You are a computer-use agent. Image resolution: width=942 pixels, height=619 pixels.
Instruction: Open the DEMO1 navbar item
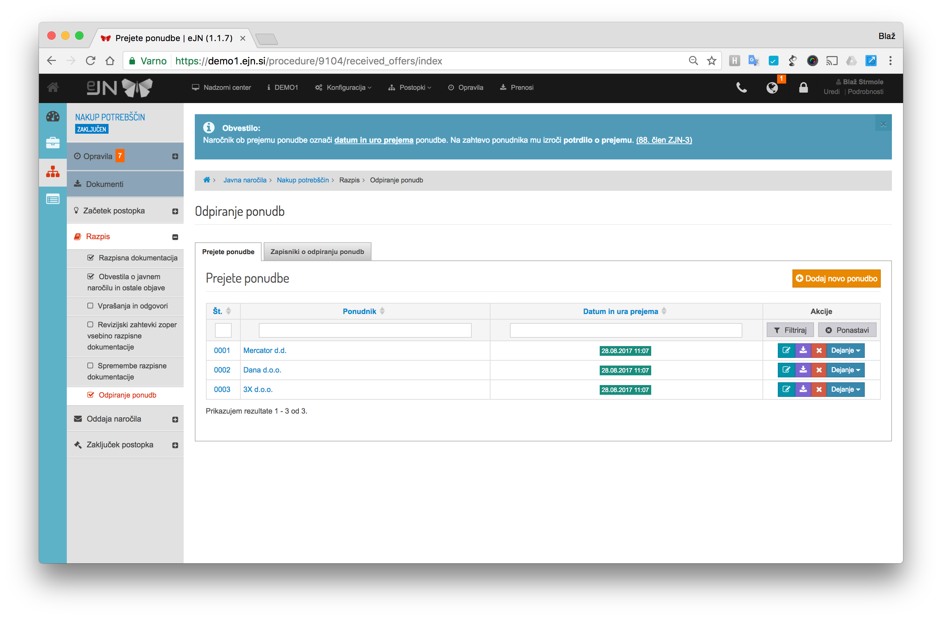coord(282,87)
